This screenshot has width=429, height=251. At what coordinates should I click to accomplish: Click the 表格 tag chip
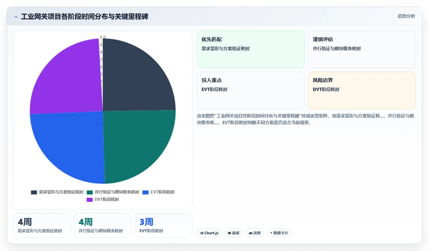(x=234, y=233)
